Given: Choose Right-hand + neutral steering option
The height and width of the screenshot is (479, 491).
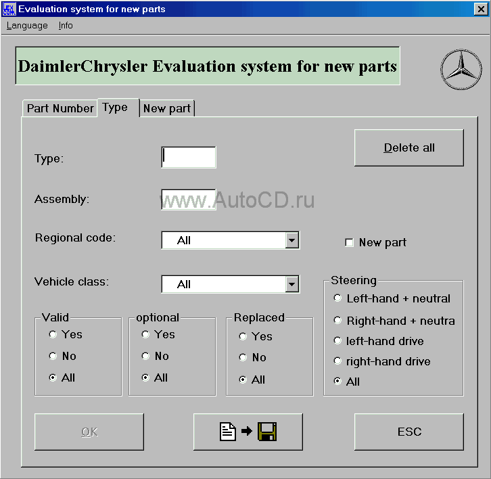Looking at the screenshot, I should coord(394,321).
